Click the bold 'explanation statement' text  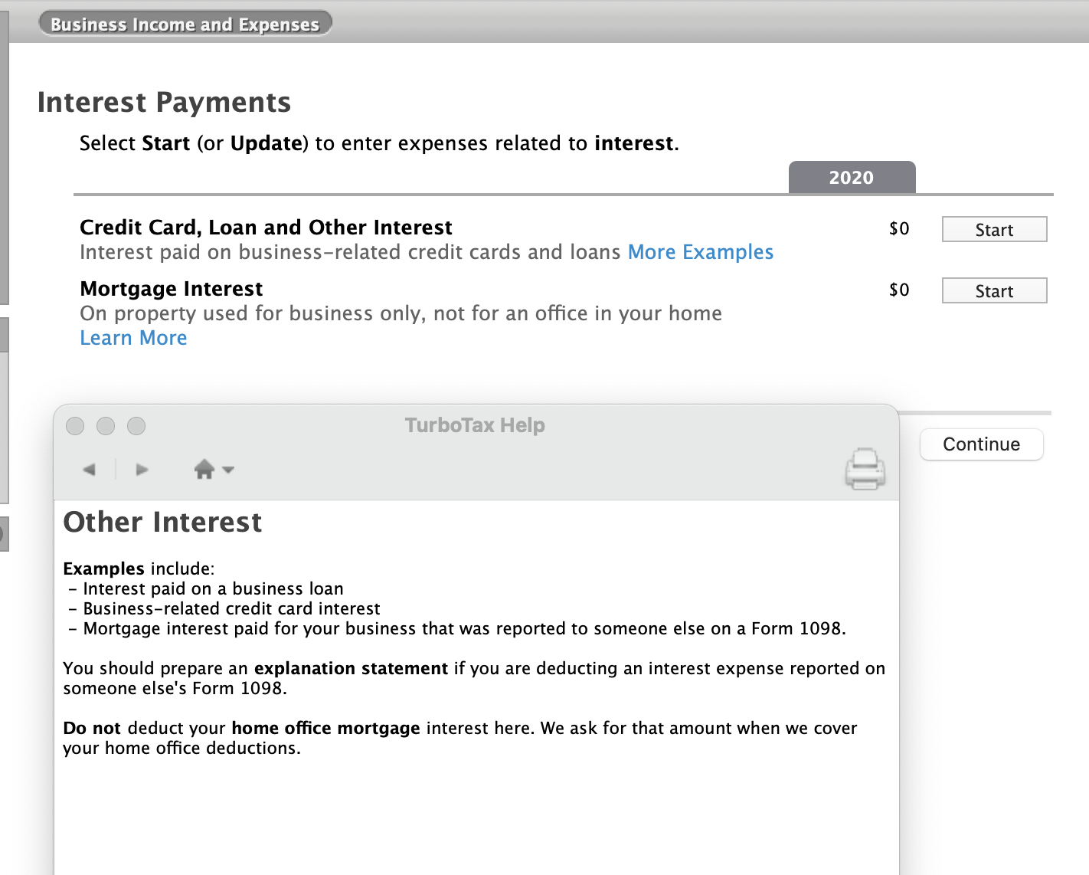pos(351,668)
